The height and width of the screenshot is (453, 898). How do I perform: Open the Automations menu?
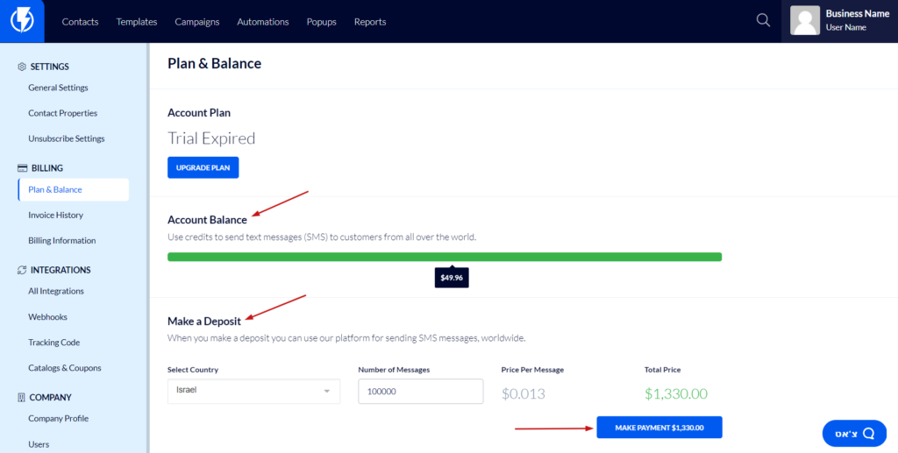point(263,22)
